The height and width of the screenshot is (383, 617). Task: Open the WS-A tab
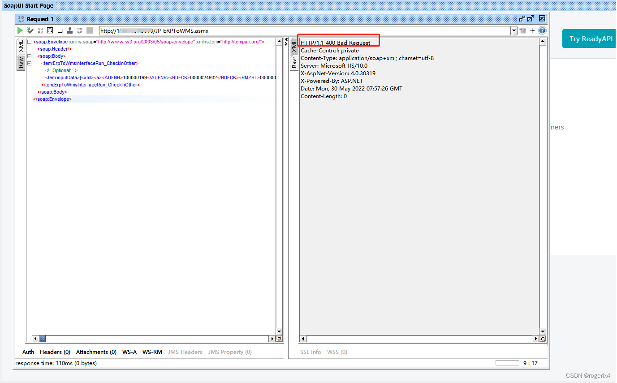pos(129,352)
